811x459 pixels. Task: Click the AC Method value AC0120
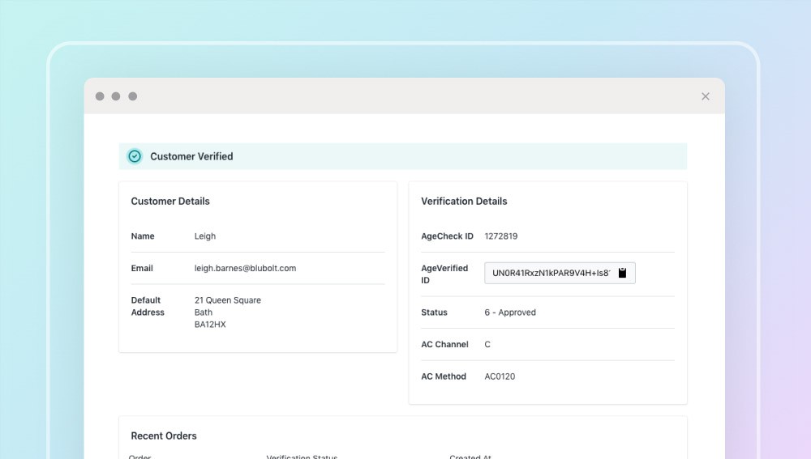pos(500,376)
